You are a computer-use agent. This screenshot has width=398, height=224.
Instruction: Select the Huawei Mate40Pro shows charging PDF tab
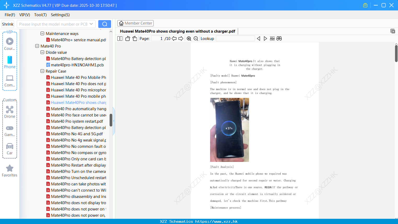pyautogui.click(x=178, y=31)
